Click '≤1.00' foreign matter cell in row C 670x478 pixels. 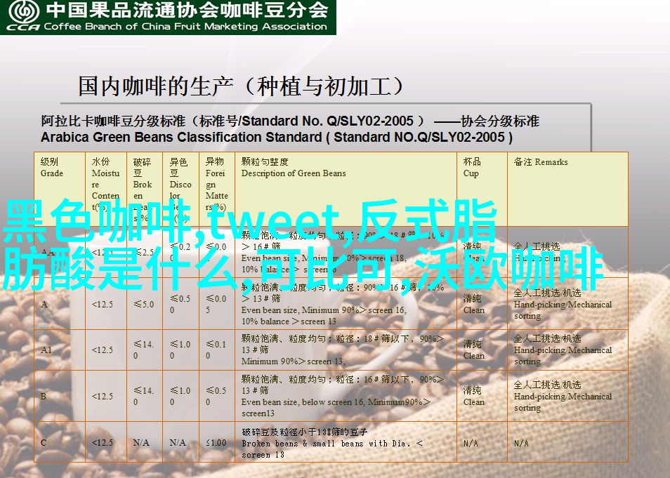(x=216, y=443)
